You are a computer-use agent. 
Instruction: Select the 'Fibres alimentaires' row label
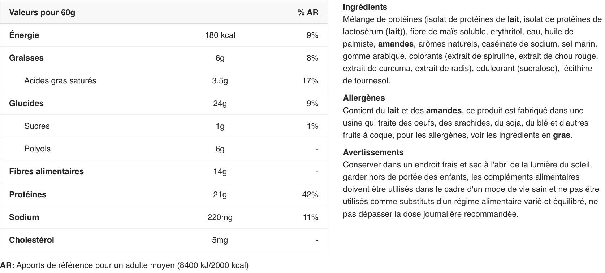point(47,171)
